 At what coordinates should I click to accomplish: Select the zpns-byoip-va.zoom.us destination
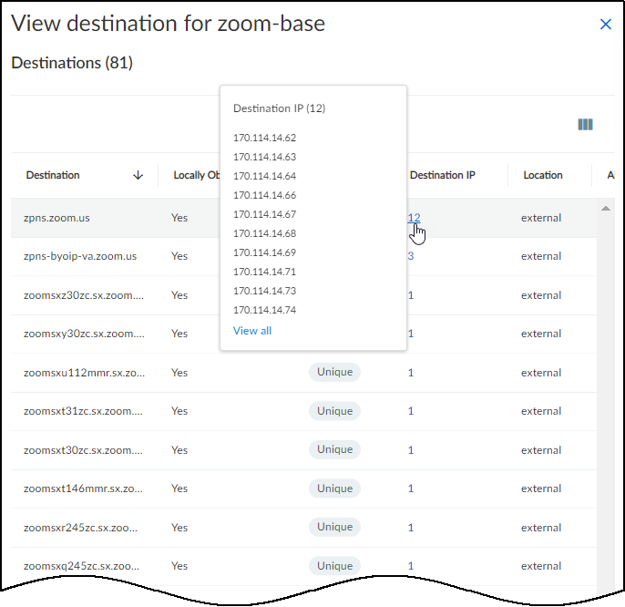coord(80,256)
